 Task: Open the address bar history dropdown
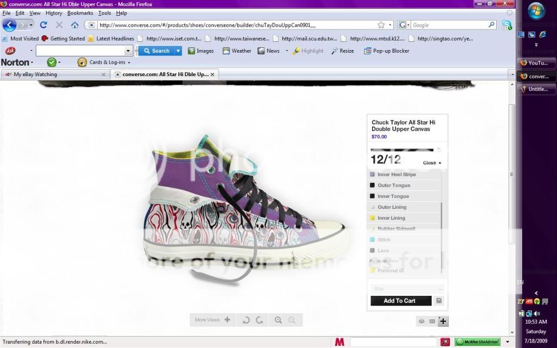(390, 25)
